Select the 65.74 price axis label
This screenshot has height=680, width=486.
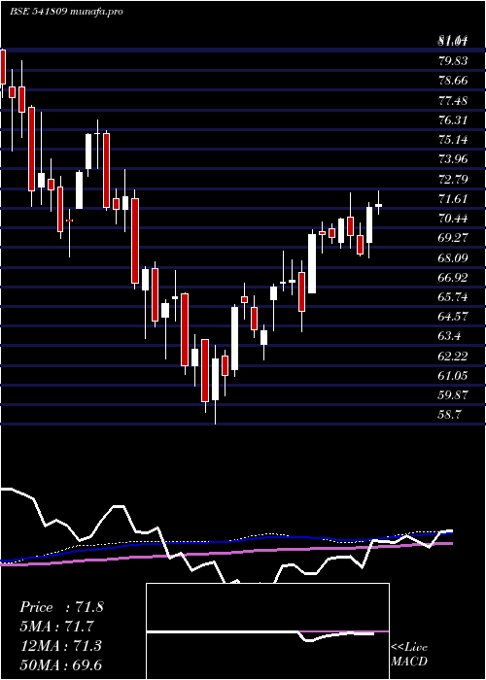click(x=453, y=297)
